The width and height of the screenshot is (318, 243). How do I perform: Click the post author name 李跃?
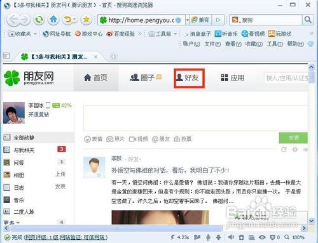point(116,159)
